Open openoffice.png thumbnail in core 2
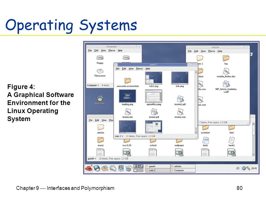Screen dimensions: 266x199 (154, 96)
